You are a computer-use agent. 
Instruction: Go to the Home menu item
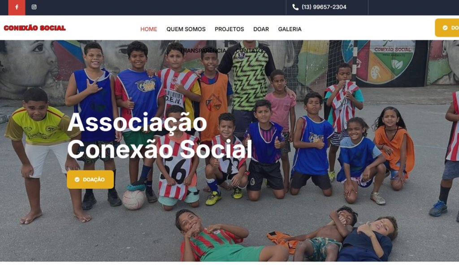pos(149,29)
